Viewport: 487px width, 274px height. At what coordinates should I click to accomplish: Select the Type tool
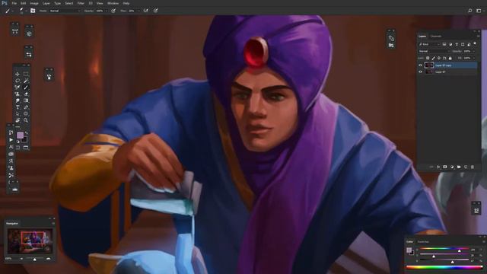[x=18, y=107]
